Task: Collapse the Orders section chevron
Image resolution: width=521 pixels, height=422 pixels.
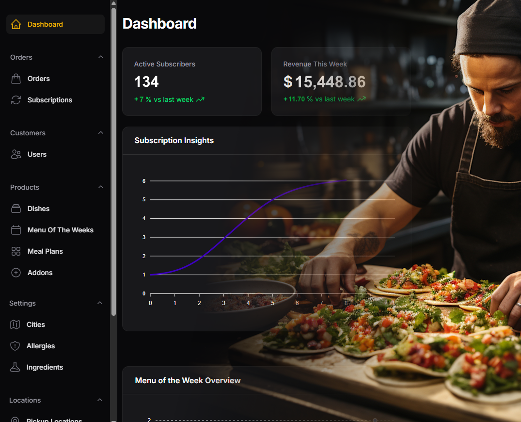Action: (101, 57)
